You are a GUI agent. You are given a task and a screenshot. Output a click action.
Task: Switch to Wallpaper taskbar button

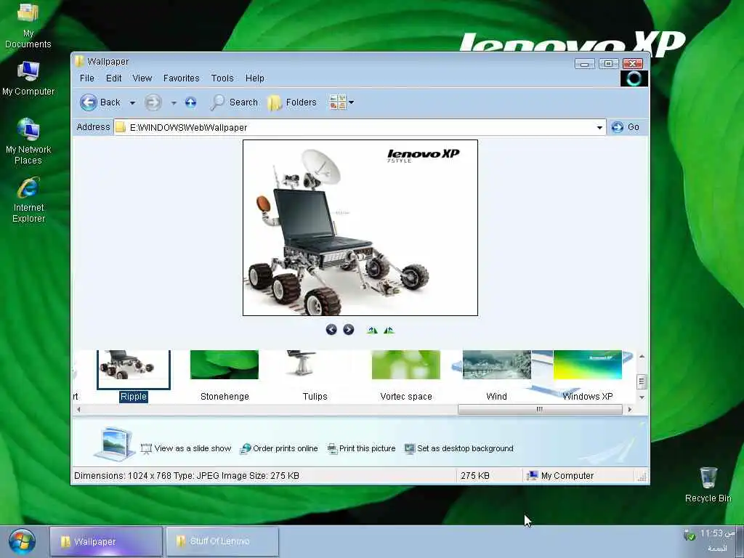coord(106,541)
